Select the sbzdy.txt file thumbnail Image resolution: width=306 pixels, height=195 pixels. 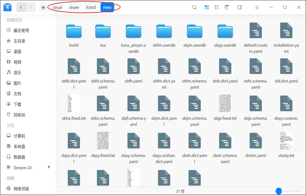[286, 141]
